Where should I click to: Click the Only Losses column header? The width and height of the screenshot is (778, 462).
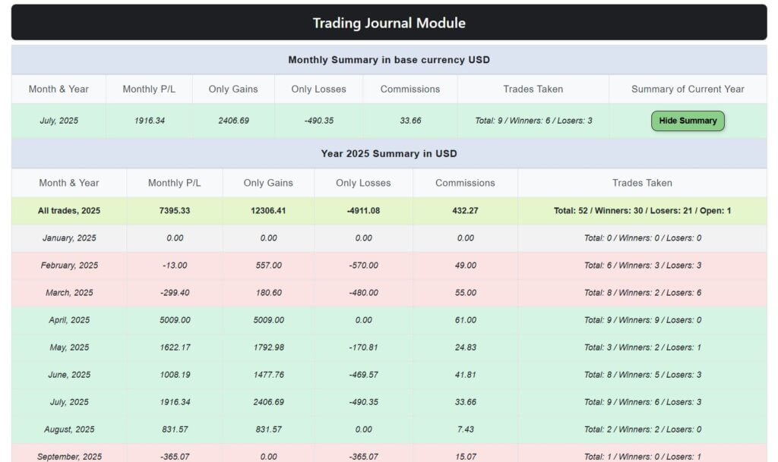[x=318, y=89]
